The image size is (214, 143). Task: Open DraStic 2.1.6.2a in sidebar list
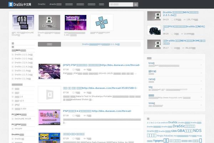(x=24, y=66)
